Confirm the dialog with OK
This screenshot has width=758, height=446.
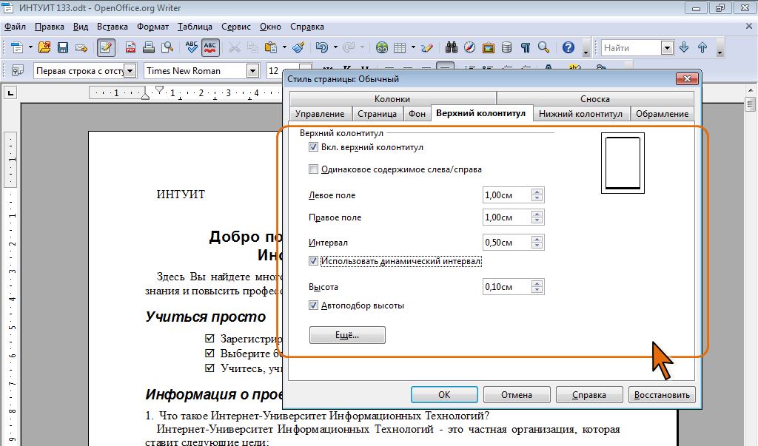444,395
